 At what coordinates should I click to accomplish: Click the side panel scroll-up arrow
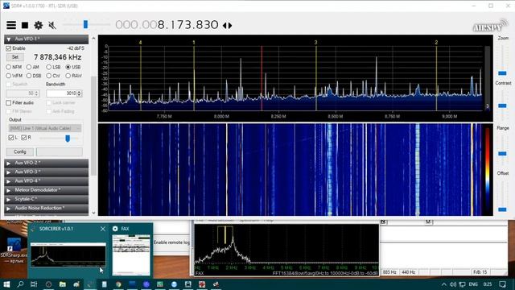tap(93, 39)
